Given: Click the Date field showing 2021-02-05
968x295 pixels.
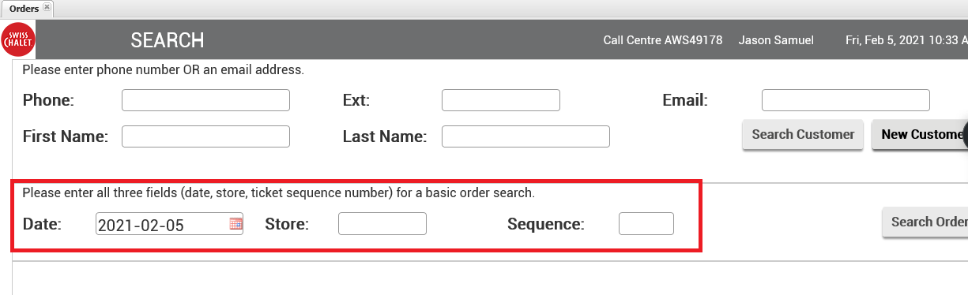Looking at the screenshot, I should tap(169, 224).
